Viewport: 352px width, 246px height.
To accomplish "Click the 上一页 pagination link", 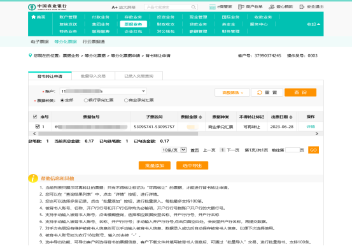I will coord(209,150).
